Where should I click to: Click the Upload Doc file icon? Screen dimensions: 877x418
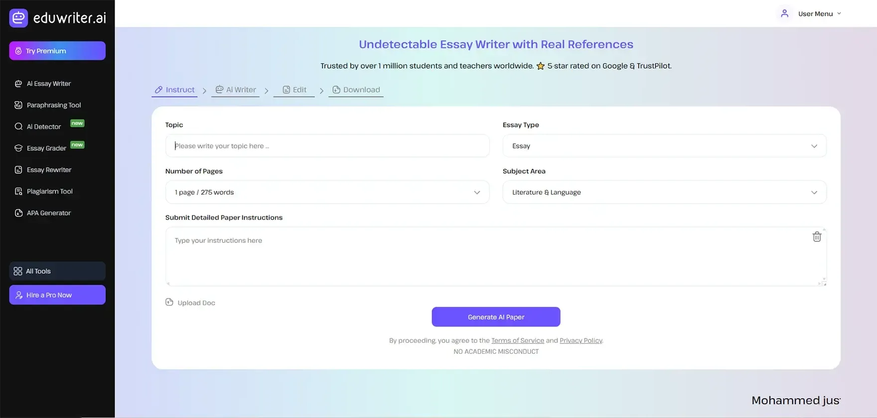[169, 303]
